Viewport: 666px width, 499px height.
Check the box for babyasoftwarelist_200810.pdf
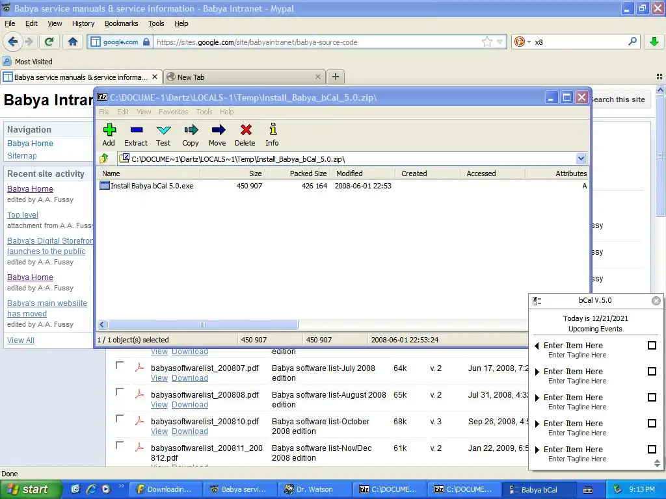click(x=120, y=419)
